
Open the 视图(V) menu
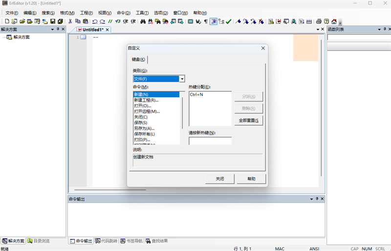(105, 13)
